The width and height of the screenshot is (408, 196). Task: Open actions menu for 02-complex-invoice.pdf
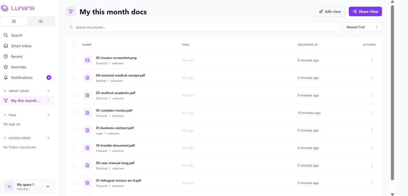(x=372, y=113)
